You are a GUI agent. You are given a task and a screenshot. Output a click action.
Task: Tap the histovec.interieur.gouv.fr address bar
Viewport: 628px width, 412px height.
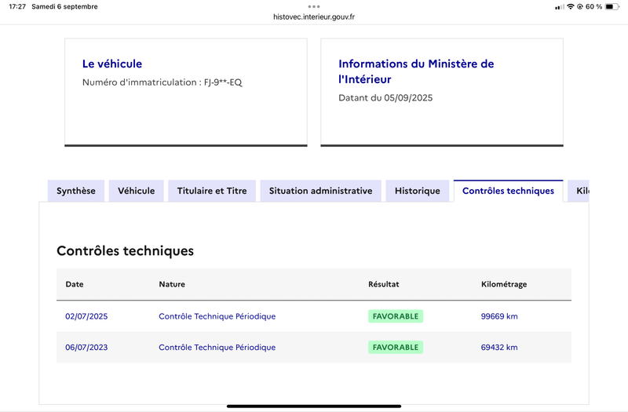point(313,16)
